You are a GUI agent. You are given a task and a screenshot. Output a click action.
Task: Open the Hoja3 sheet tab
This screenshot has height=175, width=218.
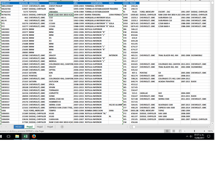40,127
